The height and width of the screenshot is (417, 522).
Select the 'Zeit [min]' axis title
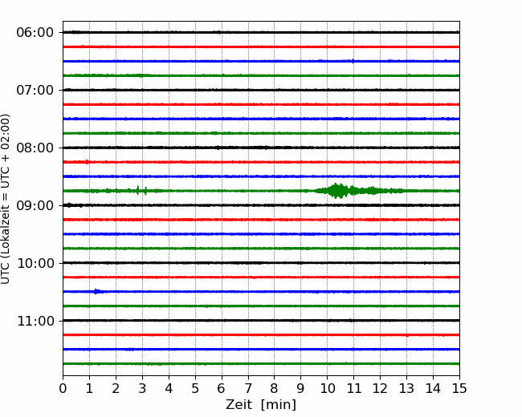click(x=261, y=405)
